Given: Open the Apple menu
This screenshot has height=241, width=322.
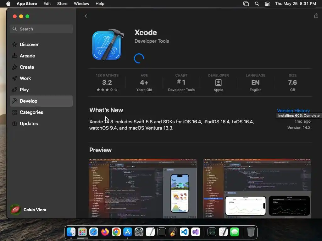Looking at the screenshot, I should [x=8, y=4].
